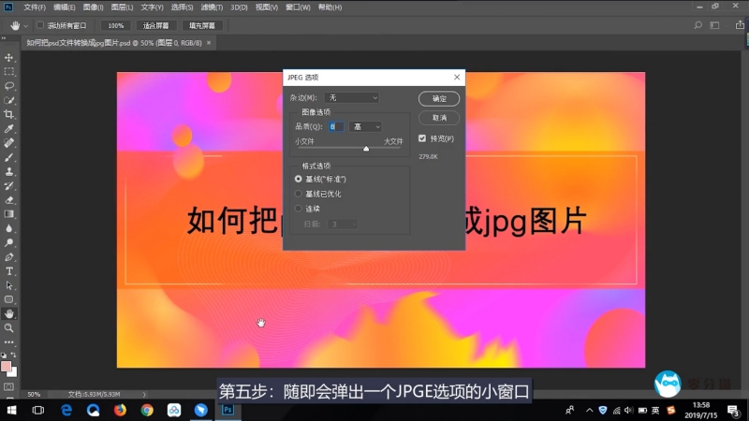Click the file size quality slider handle
Viewport: 749px width, 421px height.
point(366,149)
